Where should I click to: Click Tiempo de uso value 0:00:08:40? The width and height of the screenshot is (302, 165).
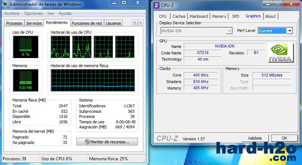coord(126,122)
